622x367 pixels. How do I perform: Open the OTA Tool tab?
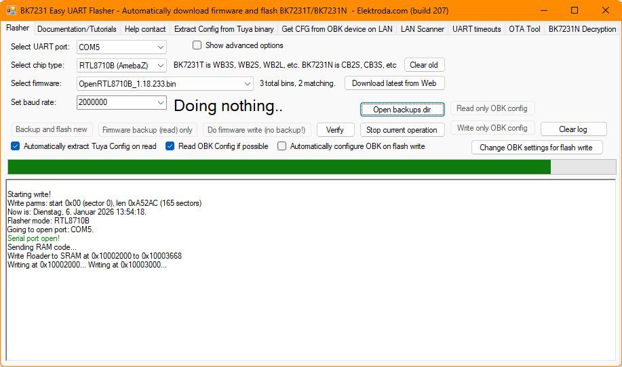click(x=524, y=29)
